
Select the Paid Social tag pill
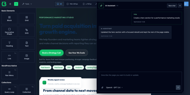tap(58, 67)
